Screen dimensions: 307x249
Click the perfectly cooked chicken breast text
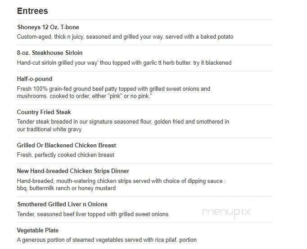[x=65, y=155]
